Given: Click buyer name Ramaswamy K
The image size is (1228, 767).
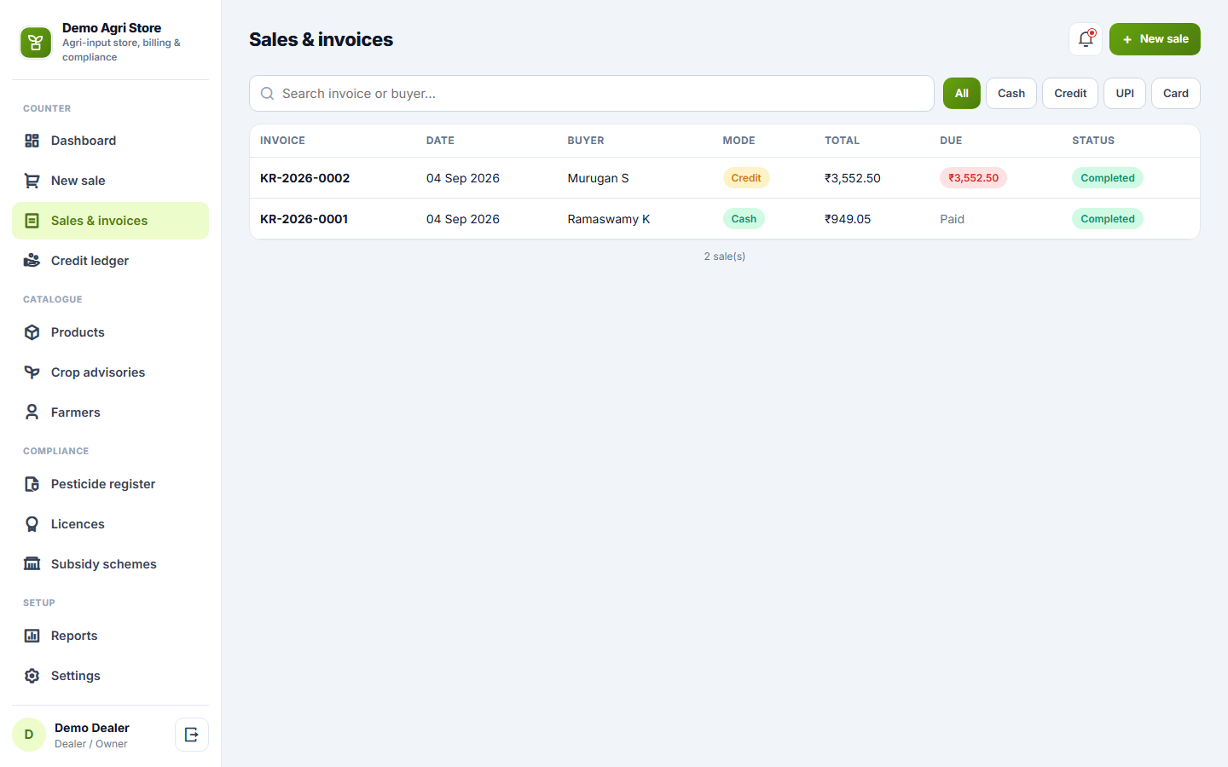Looking at the screenshot, I should click(609, 219).
